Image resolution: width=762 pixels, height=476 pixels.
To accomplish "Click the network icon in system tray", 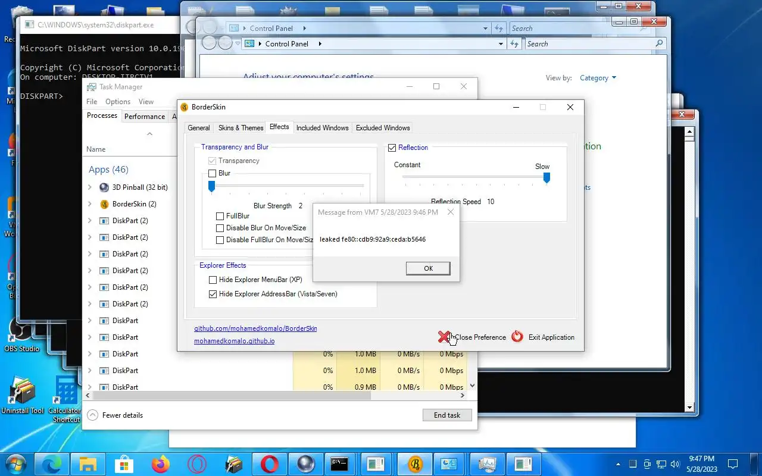I will tap(661, 464).
